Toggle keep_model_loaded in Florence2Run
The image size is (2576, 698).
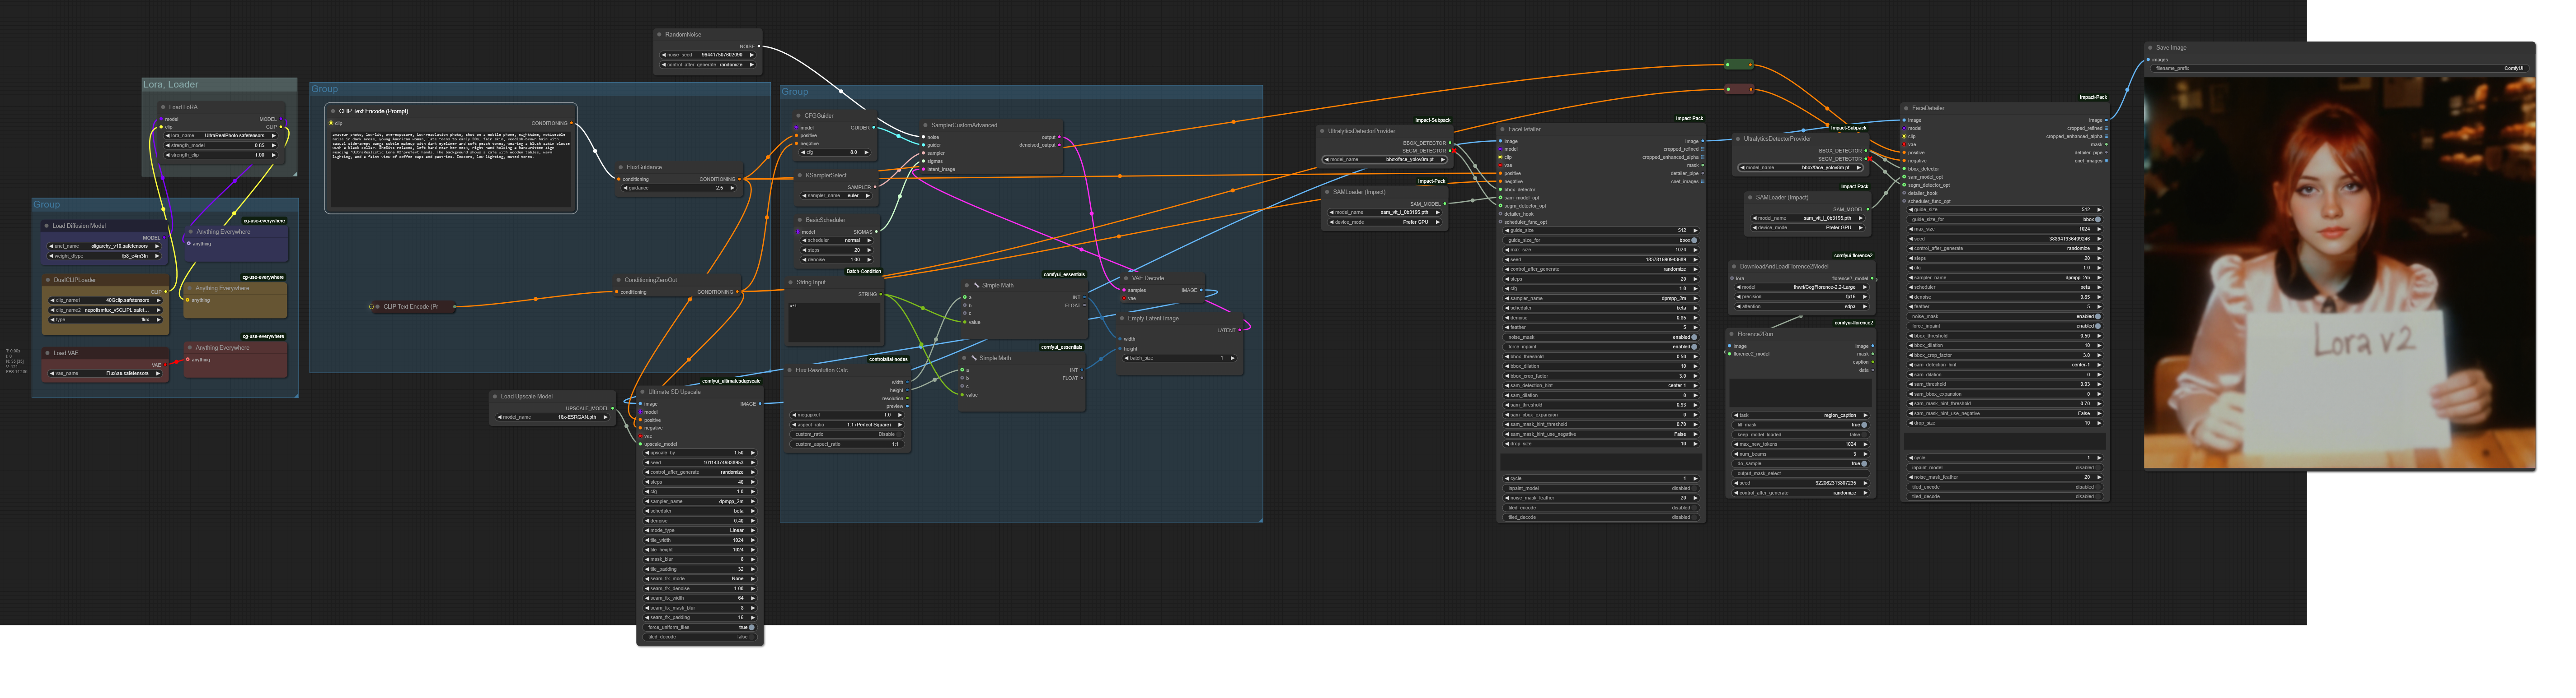point(1863,435)
